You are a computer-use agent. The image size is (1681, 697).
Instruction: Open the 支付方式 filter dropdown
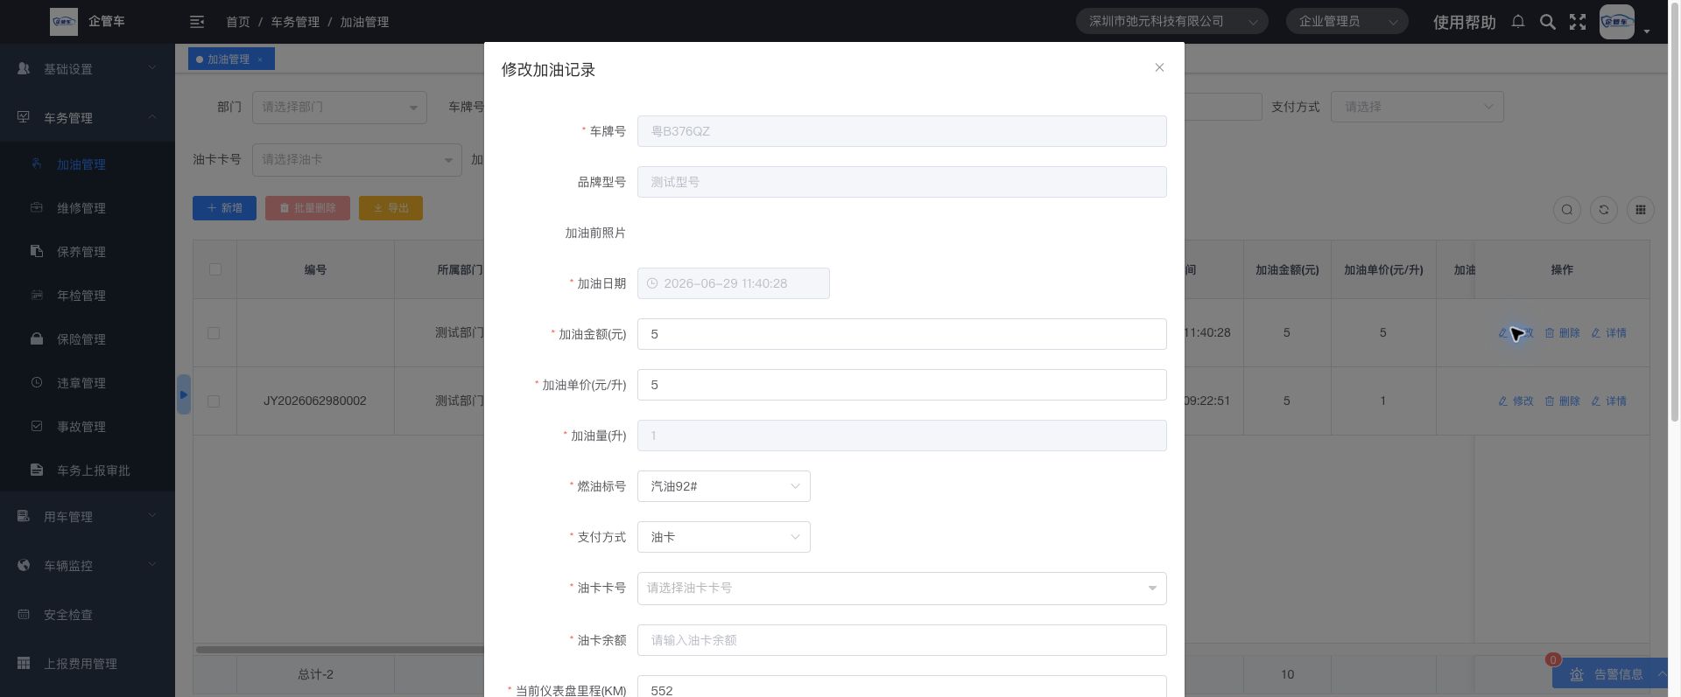[x=1417, y=107]
